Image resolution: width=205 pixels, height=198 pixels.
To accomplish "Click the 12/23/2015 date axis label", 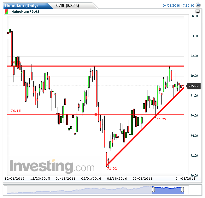I will 40,179.
